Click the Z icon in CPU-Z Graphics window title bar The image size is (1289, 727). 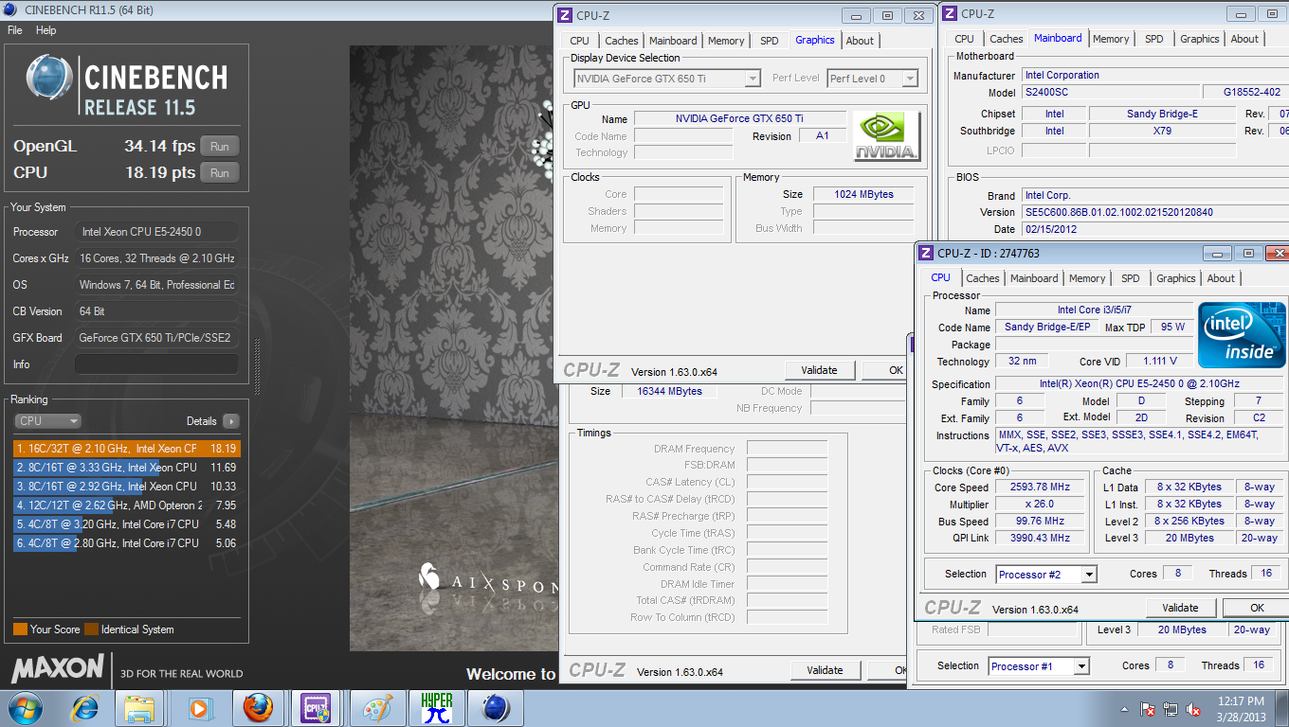click(565, 15)
